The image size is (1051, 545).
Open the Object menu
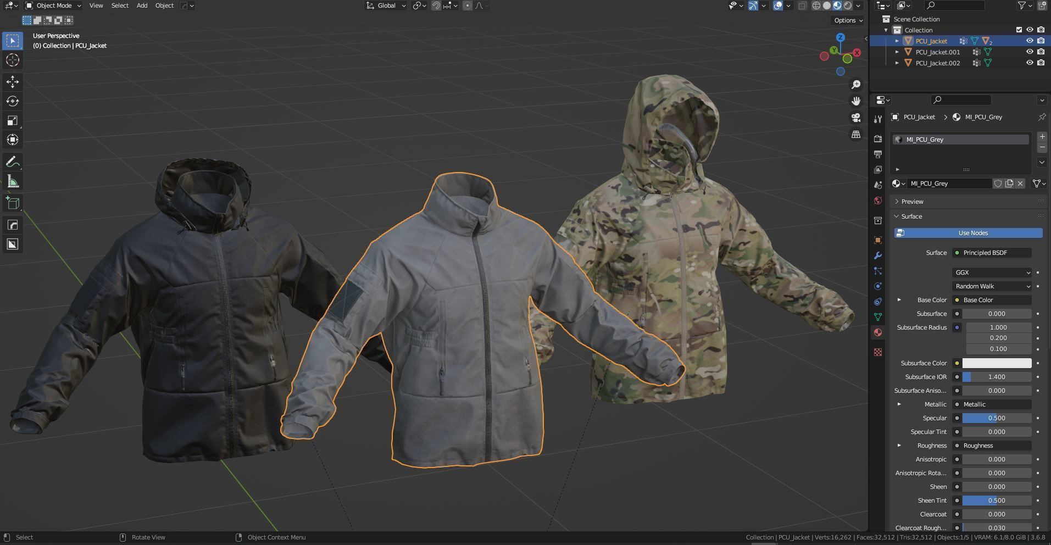pos(164,5)
